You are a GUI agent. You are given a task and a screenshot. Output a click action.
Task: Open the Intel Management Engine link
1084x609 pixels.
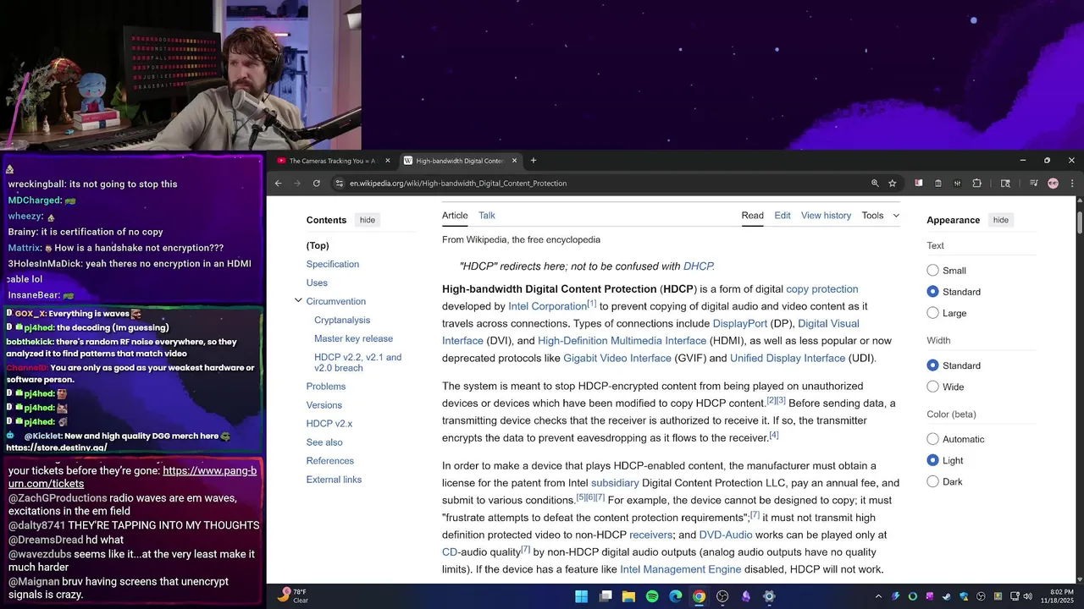(680, 569)
